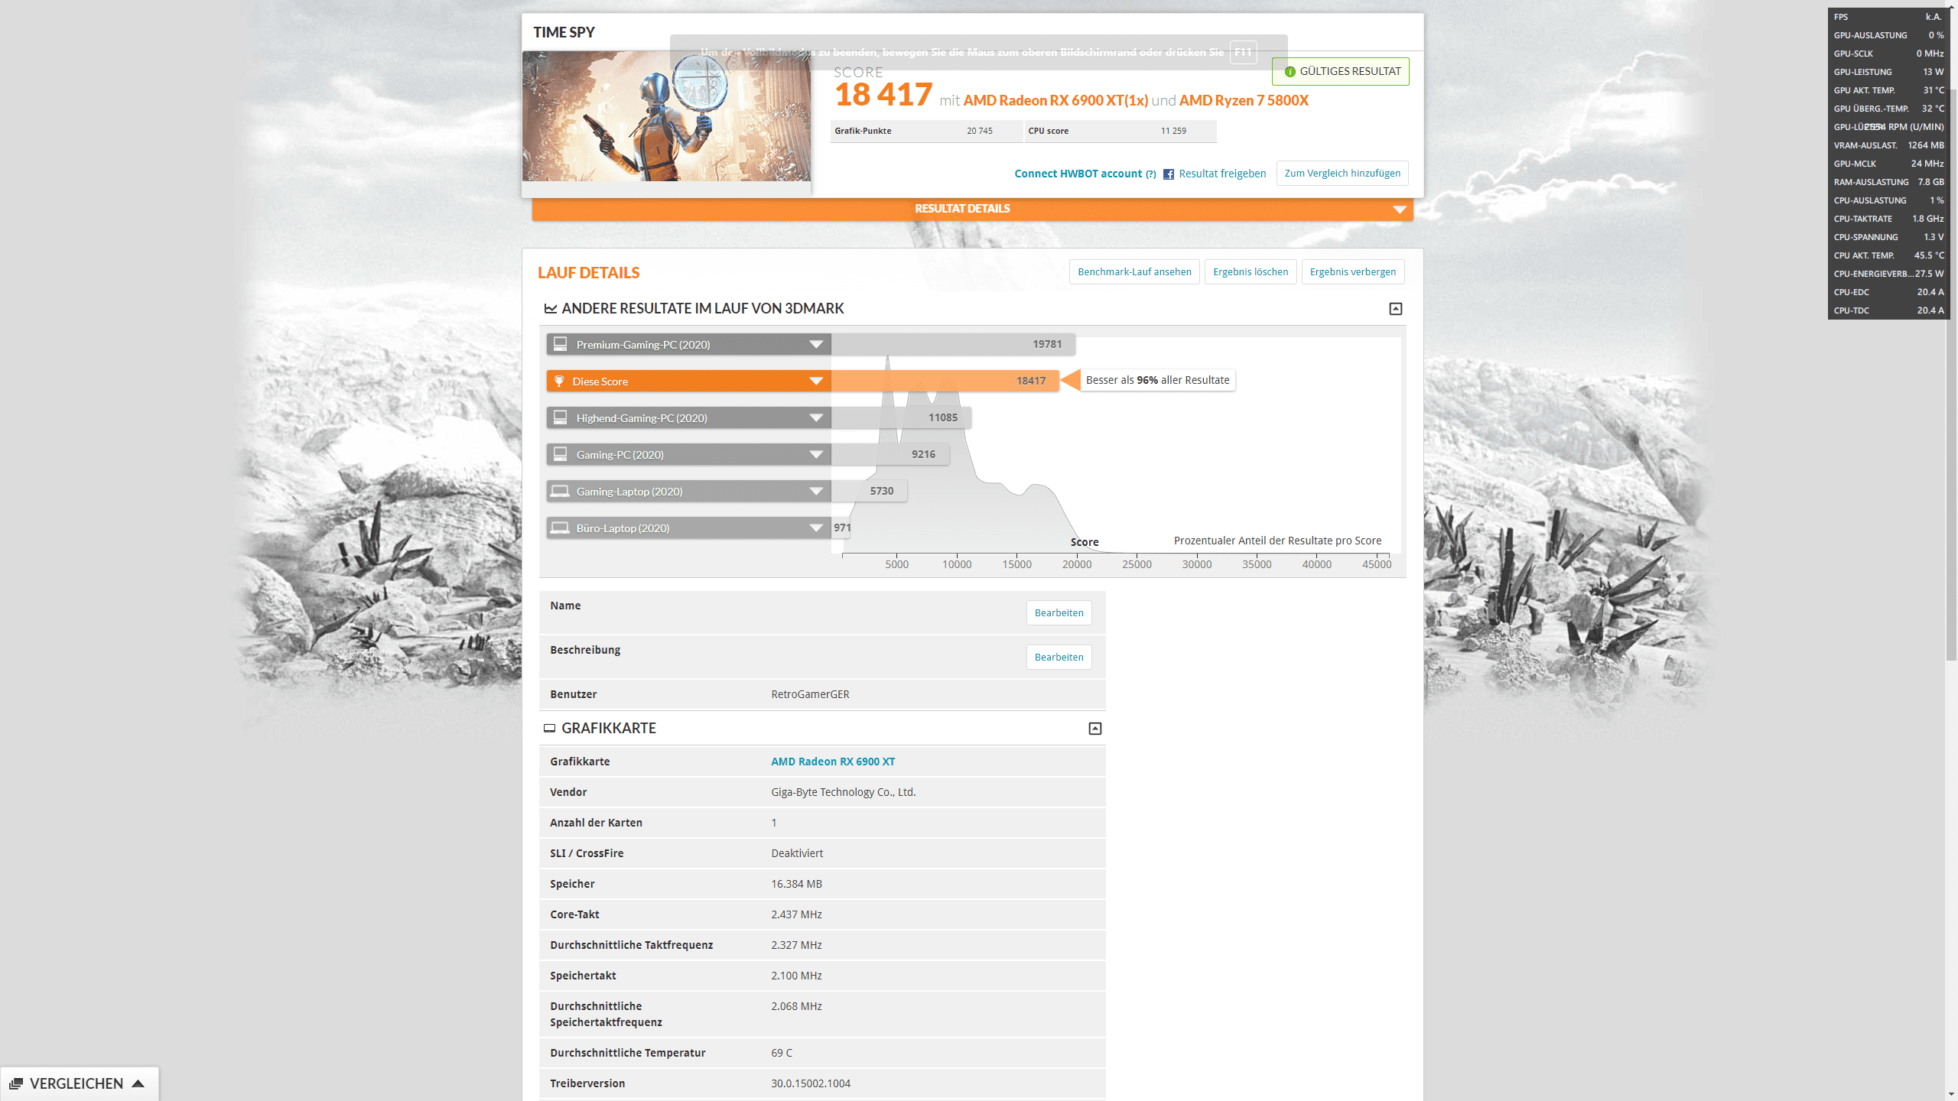Click the laptop icon of Büro-Laptop row
Image resolution: width=1958 pixels, height=1101 pixels.
click(560, 528)
